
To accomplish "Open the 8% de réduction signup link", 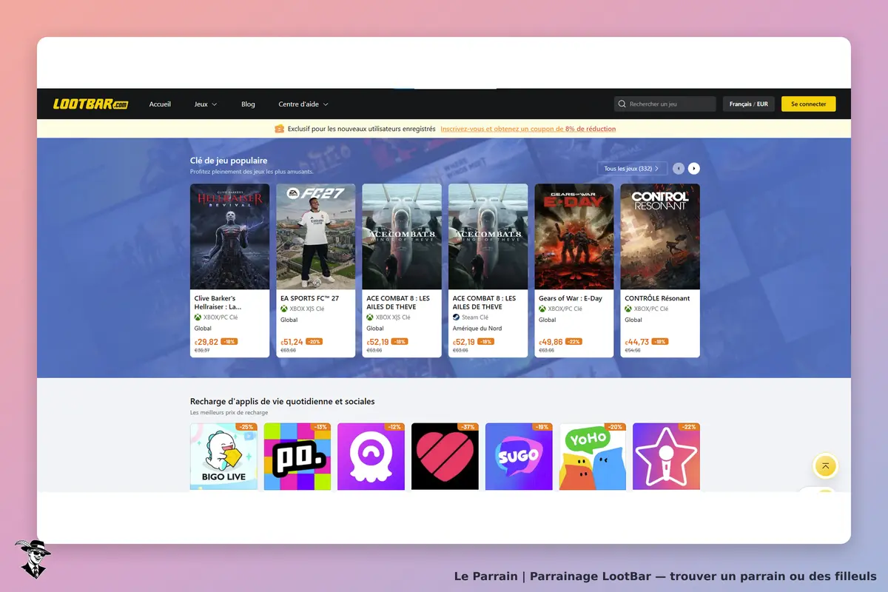I will pyautogui.click(x=528, y=129).
